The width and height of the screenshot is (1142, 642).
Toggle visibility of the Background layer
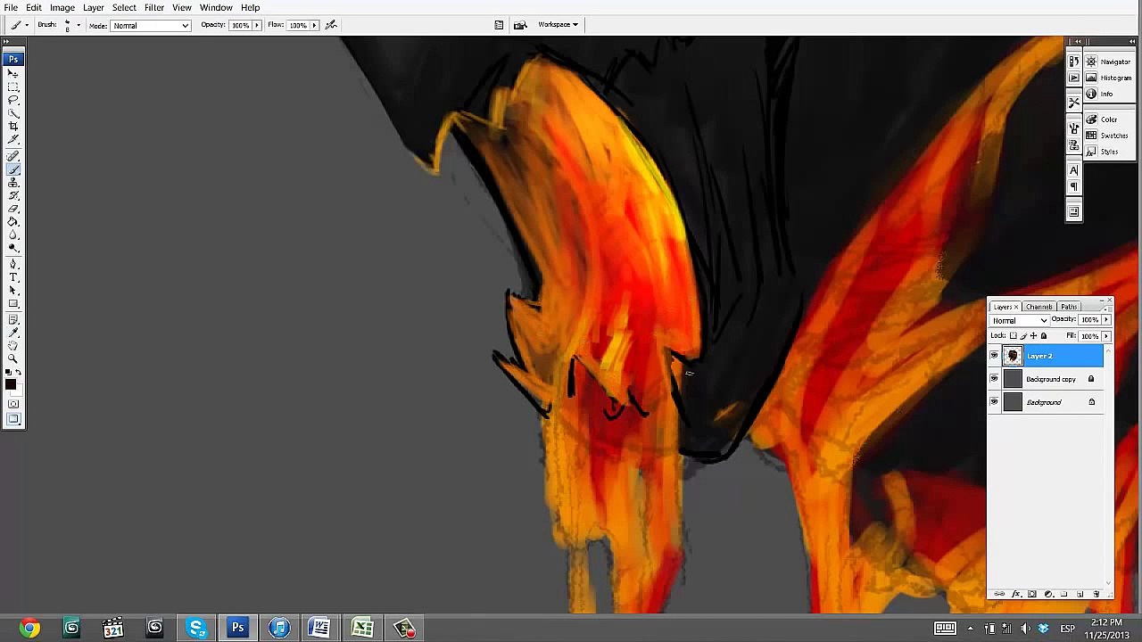pyautogui.click(x=994, y=402)
